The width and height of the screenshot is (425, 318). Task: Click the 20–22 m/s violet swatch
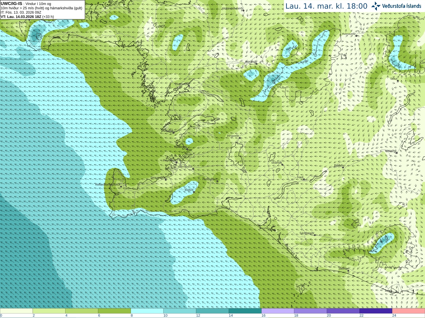[343, 311]
